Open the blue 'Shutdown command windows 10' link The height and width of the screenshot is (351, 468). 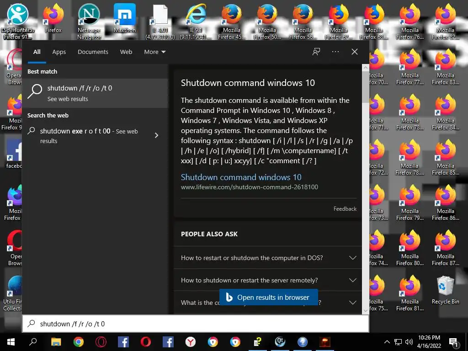pos(241,177)
